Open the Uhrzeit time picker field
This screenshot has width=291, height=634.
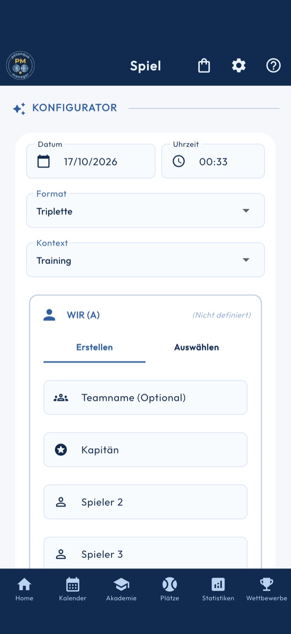tap(213, 161)
